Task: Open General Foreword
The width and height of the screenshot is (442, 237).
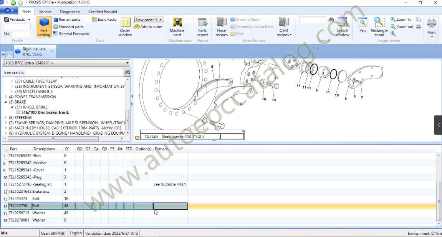Action: 71,33
